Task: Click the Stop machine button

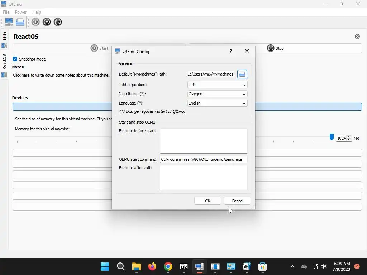Action: 275,48
